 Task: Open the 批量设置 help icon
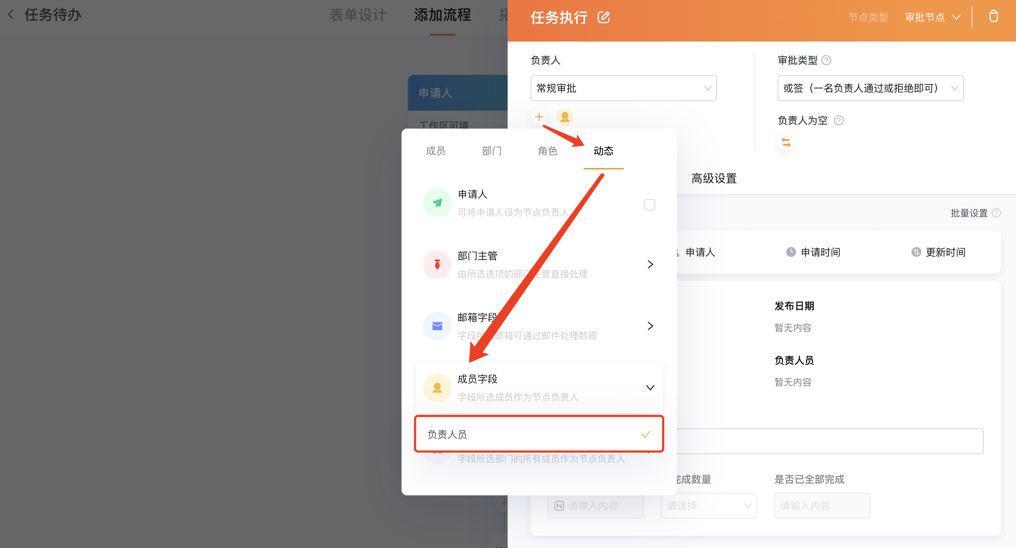[x=996, y=213]
